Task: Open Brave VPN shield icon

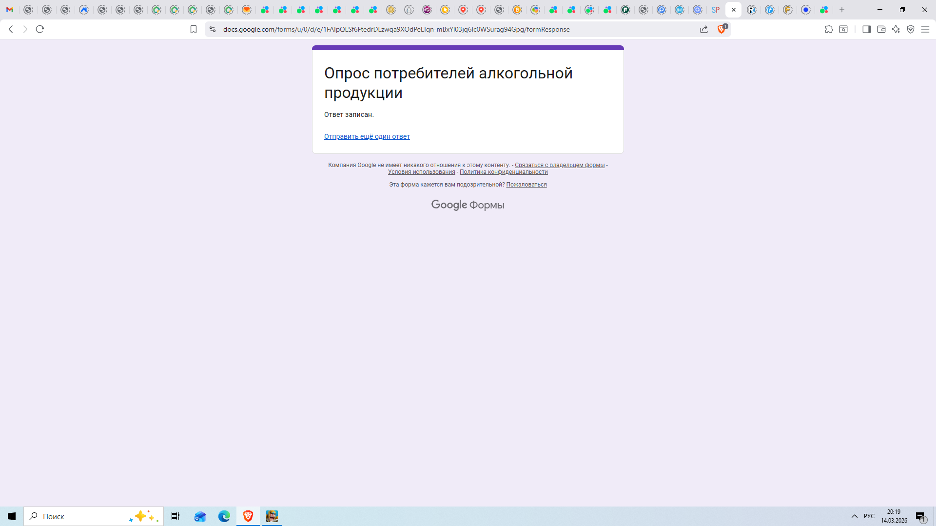Action: point(910,29)
